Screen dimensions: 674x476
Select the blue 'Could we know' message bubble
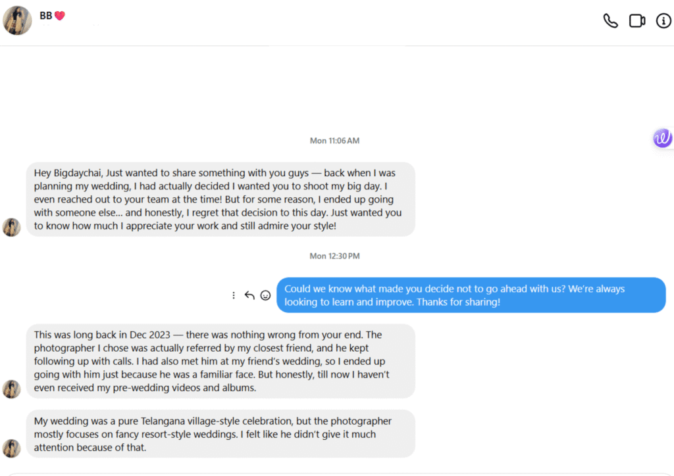[471, 295]
